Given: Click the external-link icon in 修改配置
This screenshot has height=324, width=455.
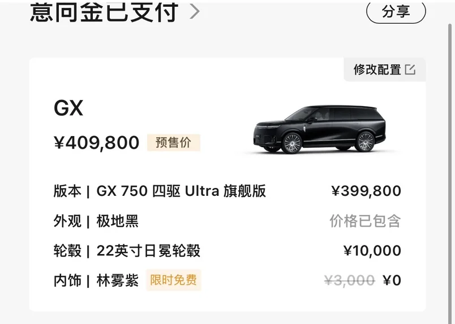Looking at the screenshot, I should tap(410, 69).
